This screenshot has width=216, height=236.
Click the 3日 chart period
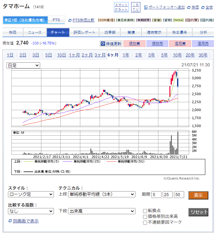click(36, 55)
